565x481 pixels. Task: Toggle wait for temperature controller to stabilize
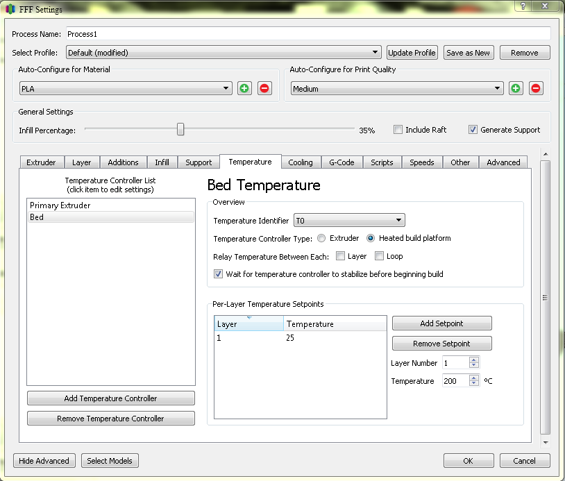(x=219, y=274)
